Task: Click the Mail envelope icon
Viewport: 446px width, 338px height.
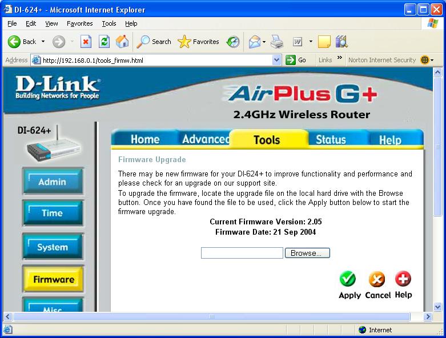Action: 255,42
